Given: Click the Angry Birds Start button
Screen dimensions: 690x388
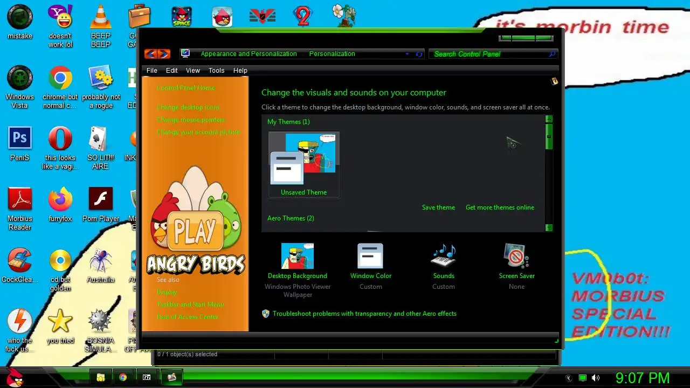Looking at the screenshot, I should (15, 377).
